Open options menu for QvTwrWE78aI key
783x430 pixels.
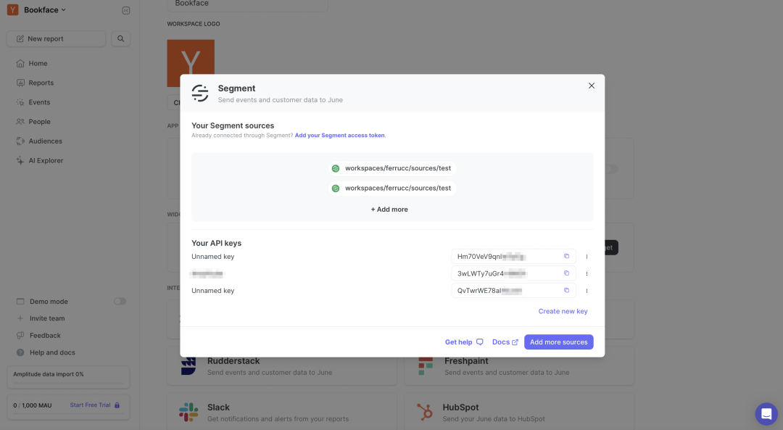pyautogui.click(x=587, y=291)
